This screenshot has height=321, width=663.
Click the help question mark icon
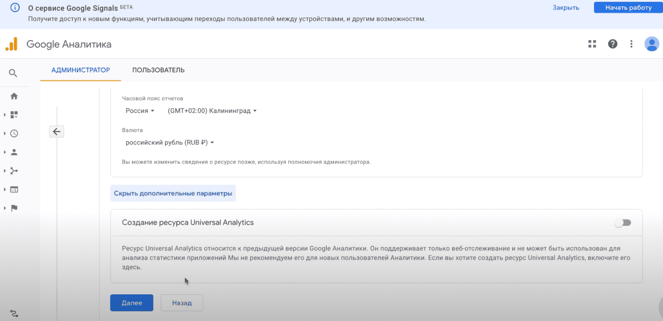[612, 44]
